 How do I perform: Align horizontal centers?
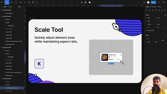(x=150, y=10)
